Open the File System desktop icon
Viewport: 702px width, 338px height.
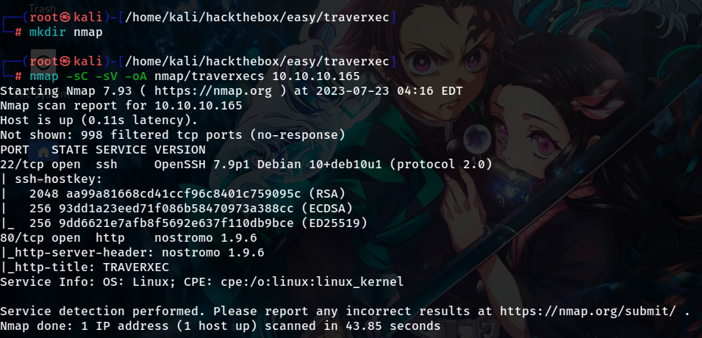coord(43,62)
